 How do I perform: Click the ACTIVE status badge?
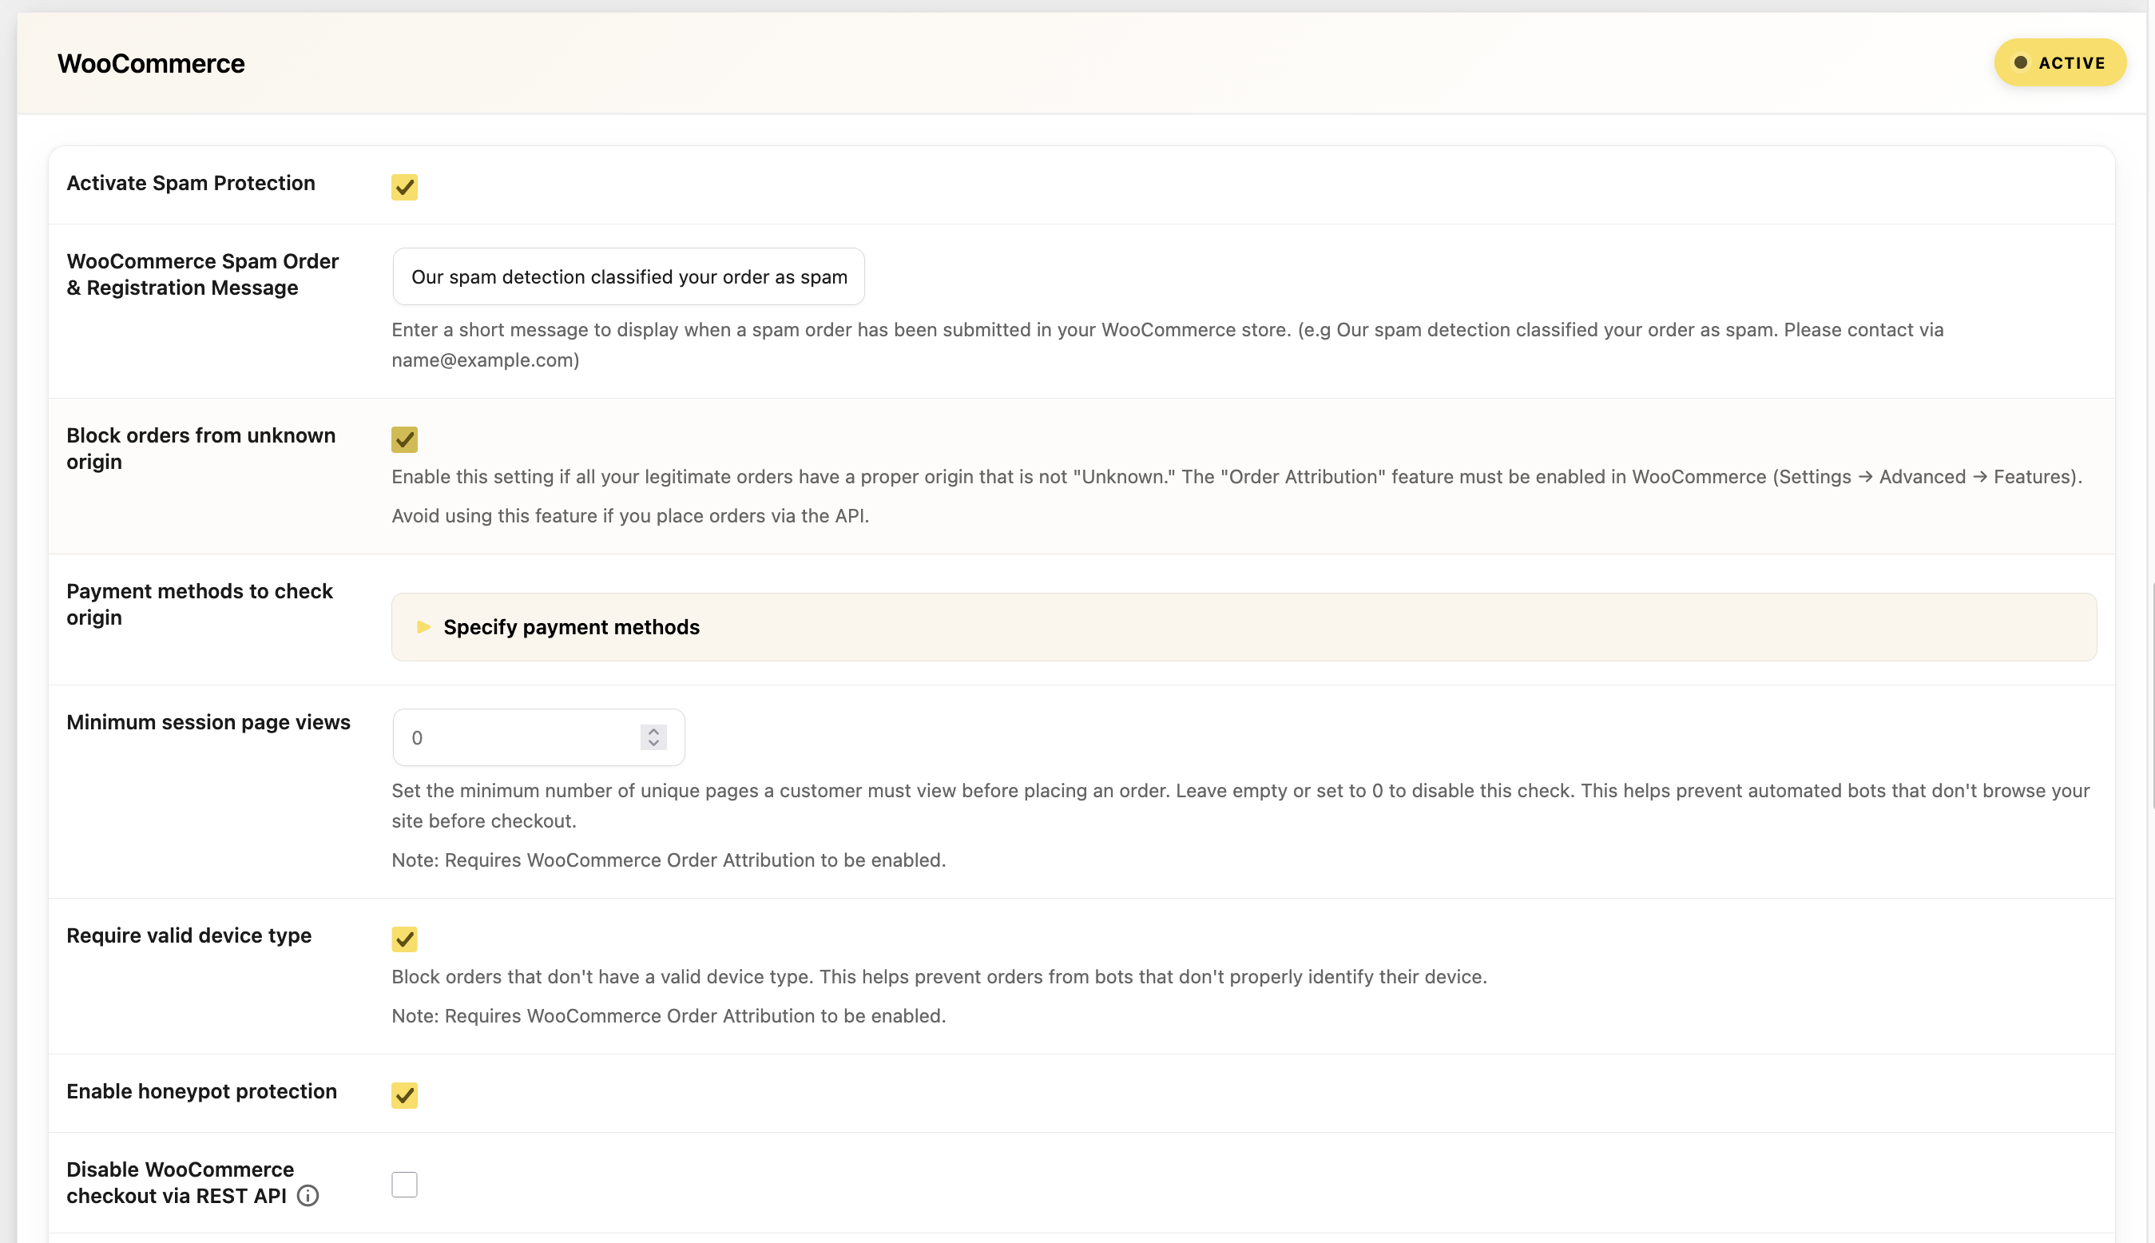click(2059, 62)
